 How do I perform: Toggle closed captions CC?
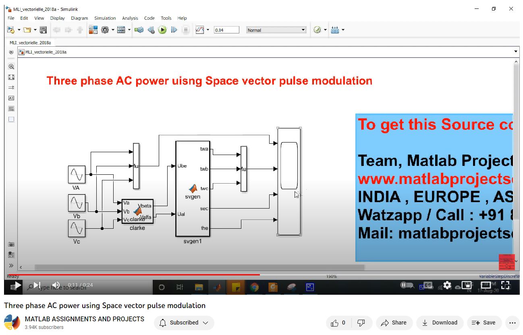click(x=428, y=285)
